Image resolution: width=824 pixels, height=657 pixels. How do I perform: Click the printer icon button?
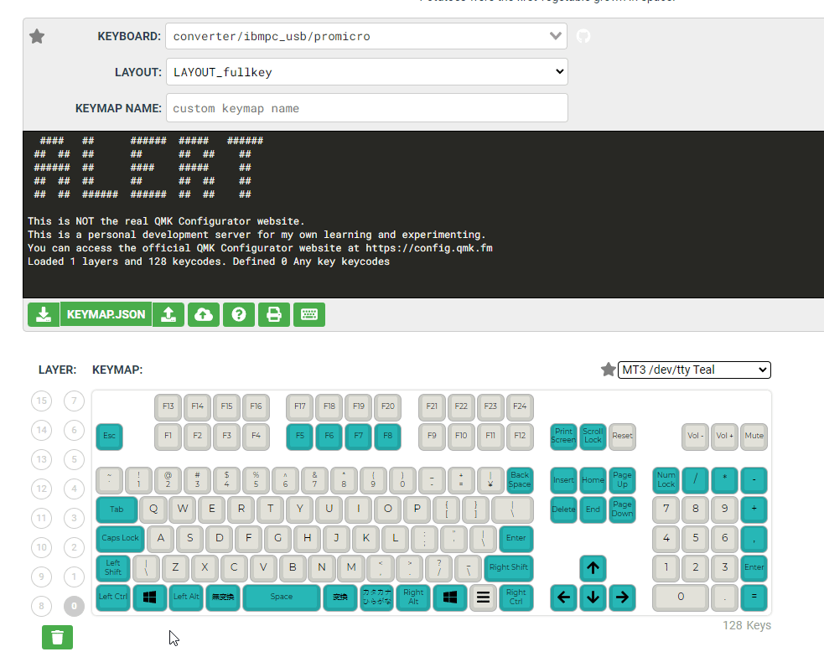point(273,314)
